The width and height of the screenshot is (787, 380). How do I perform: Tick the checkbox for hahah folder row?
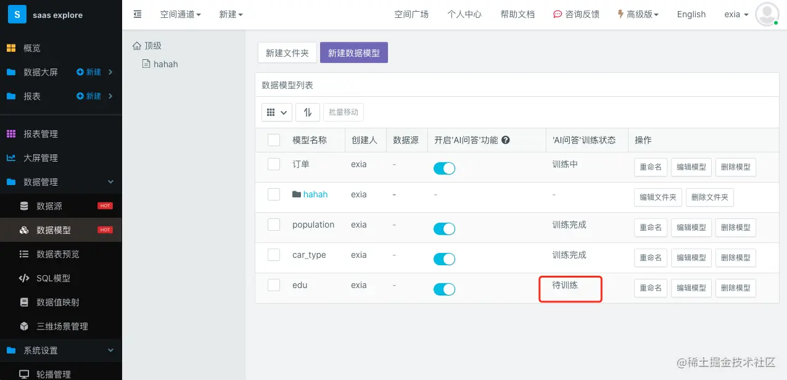[274, 194]
